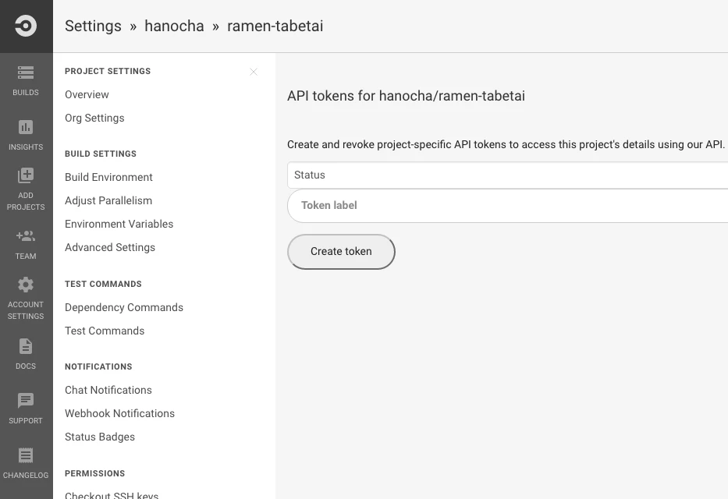This screenshot has width=728, height=499.
Task: Open Account Settings gear icon
Action: tap(26, 285)
